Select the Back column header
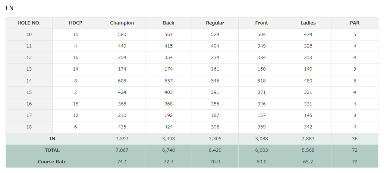Screen dimensions: 384x173 (169, 23)
